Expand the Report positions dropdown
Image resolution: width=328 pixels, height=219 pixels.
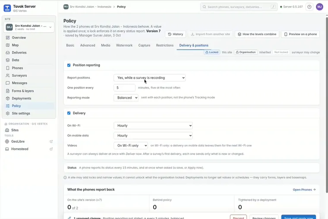[150, 78]
